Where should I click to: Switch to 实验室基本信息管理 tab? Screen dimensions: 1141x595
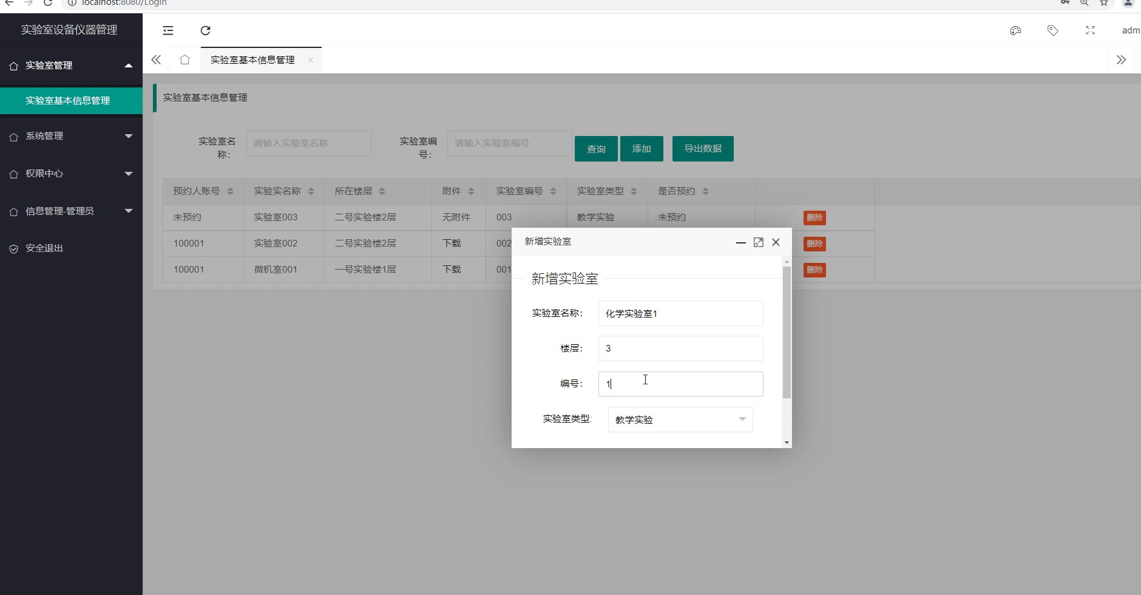[252, 60]
